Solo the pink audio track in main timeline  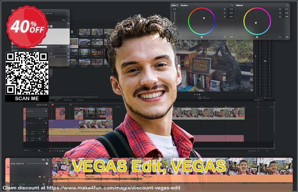click(45, 136)
